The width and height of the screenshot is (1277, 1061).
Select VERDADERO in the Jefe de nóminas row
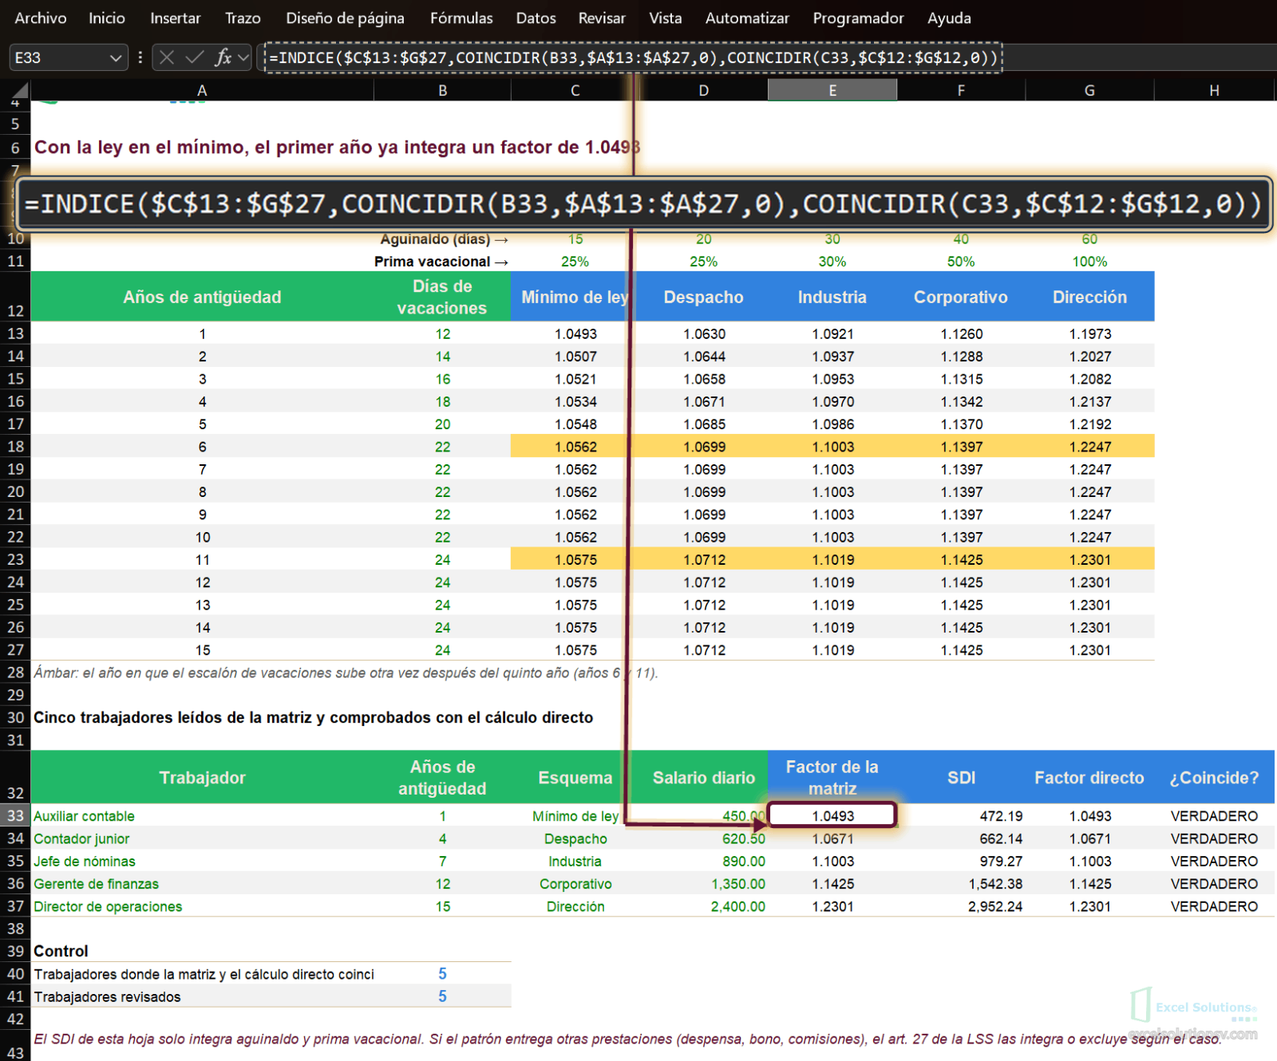coord(1214,861)
